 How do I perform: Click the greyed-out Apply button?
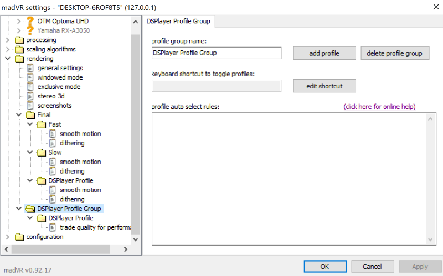420,267
